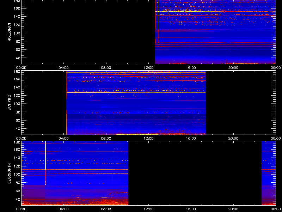Select the 12:00 time label under Holloman plot
Image resolution: width=282 pixels, height=212 pixels.
click(148, 68)
